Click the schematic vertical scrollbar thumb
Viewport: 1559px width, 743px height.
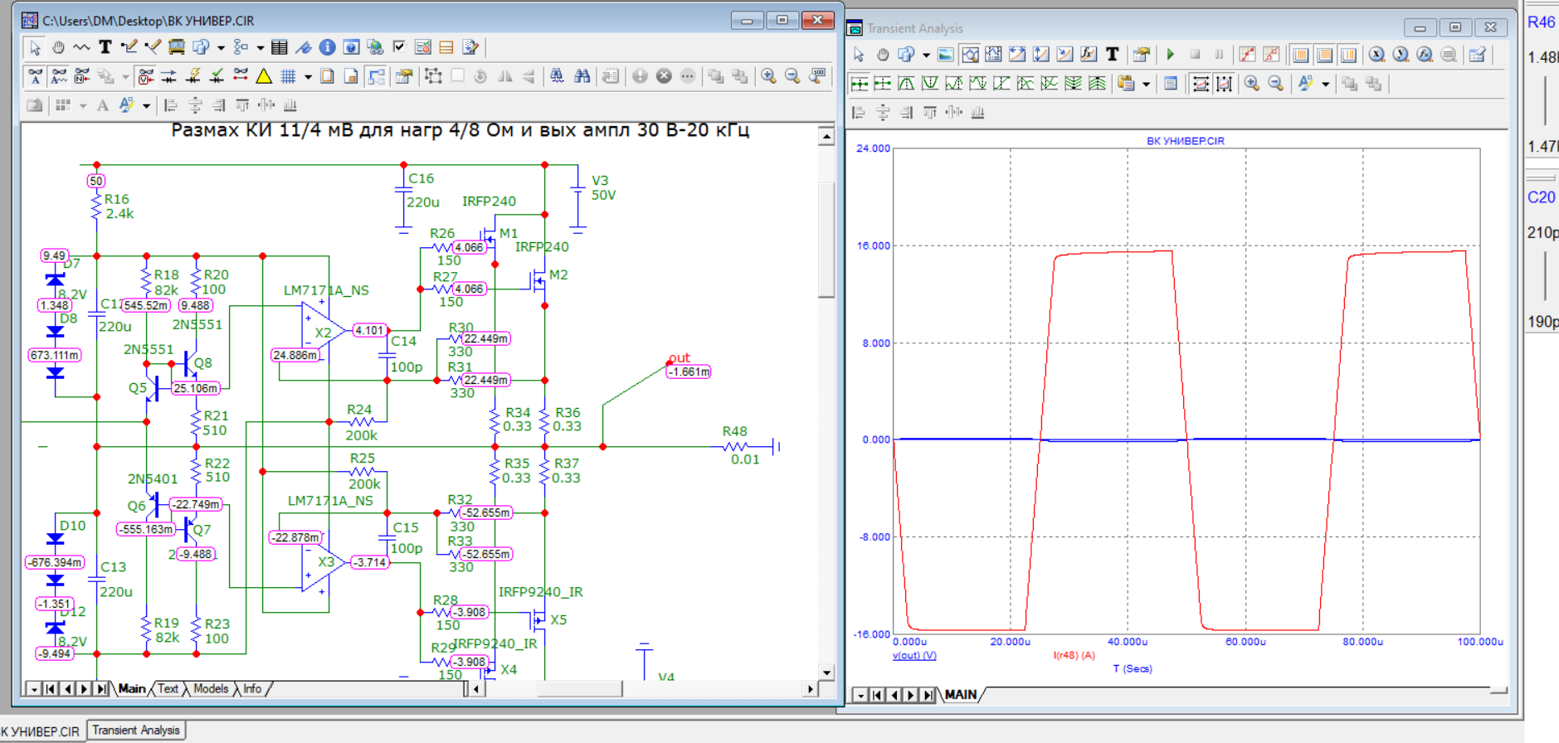[826, 240]
